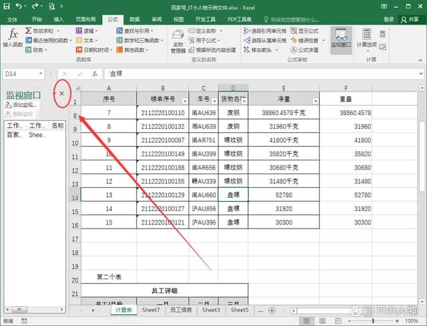Select the Sheet3 tab

pyautogui.click(x=211, y=310)
